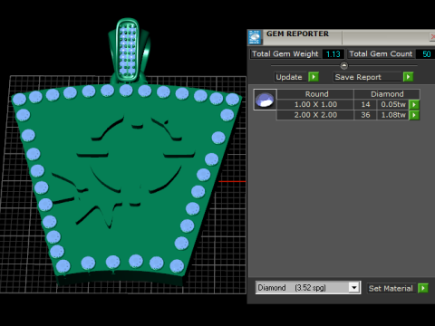This screenshot has height=326, width=435.
Task: Click the green arrow next to Save Report
Action: (x=408, y=77)
